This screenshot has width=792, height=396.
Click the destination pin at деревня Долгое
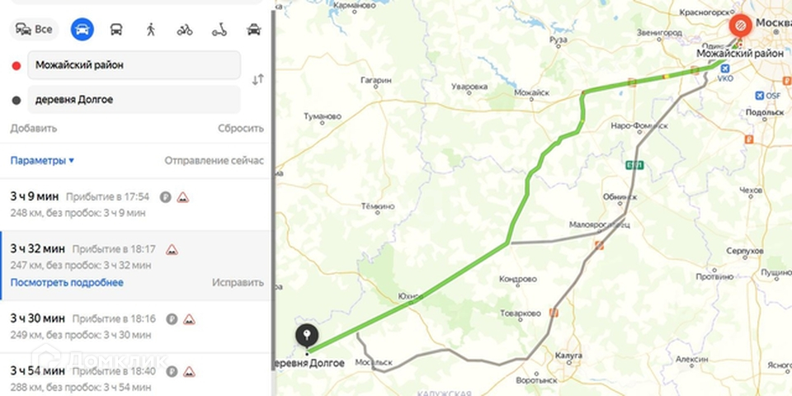(x=307, y=336)
